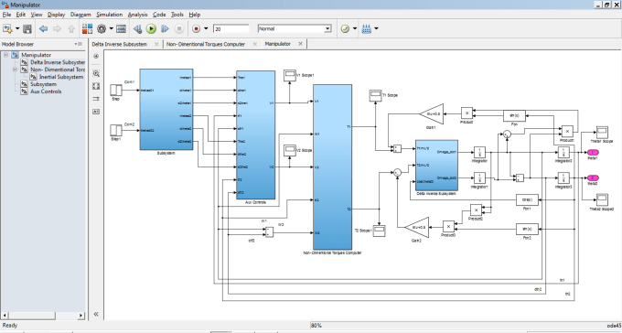Select Manipulator in Model Browser
Screen dimensions: 622x333
(x=36, y=55)
